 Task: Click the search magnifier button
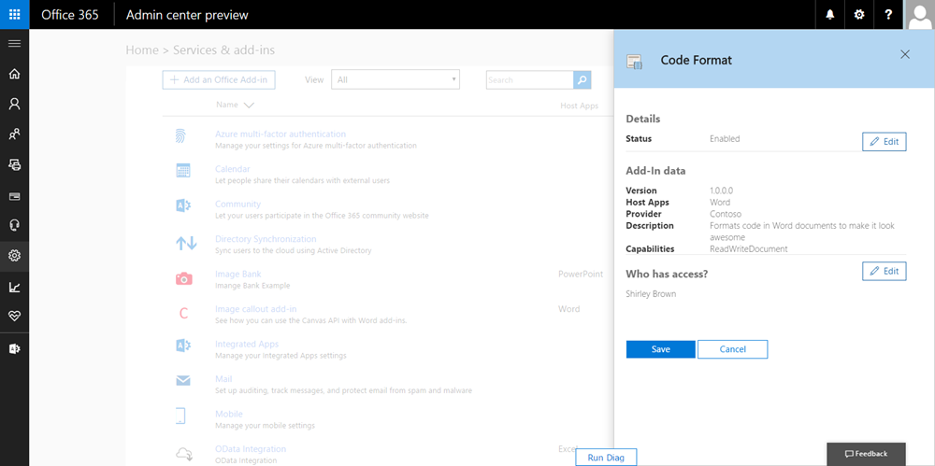pyautogui.click(x=582, y=80)
